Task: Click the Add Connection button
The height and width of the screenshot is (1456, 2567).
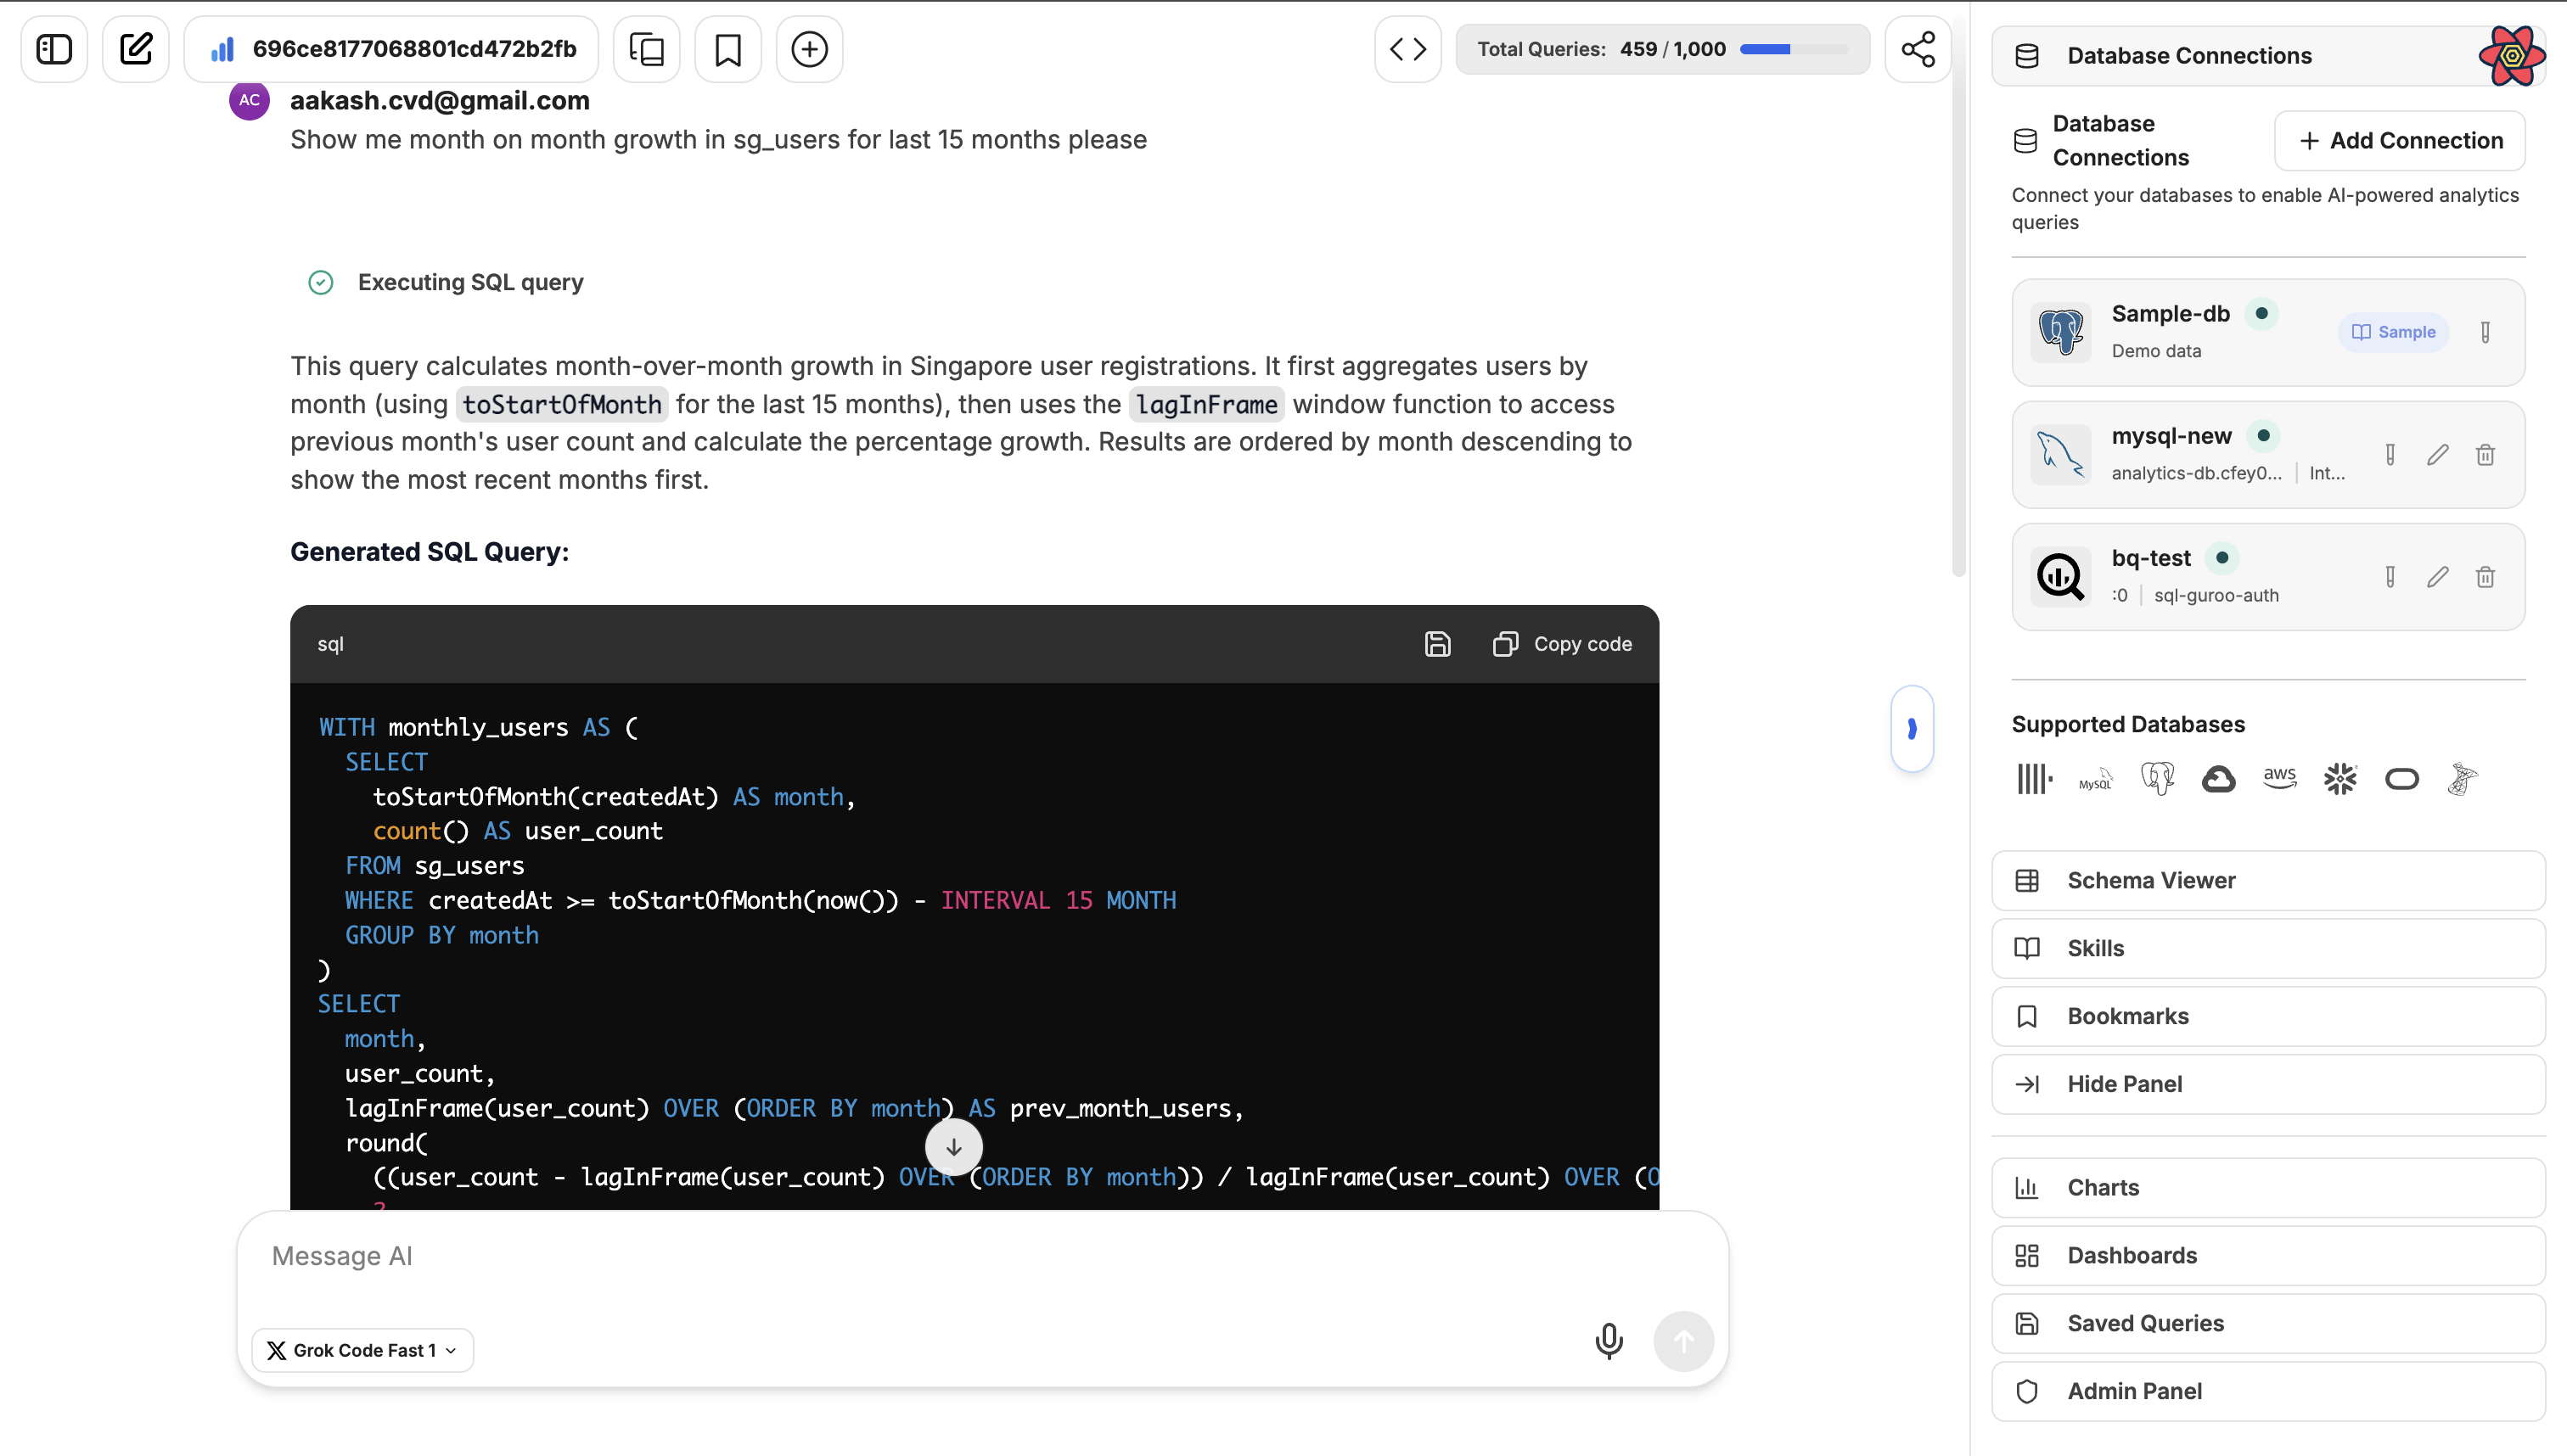Action: pyautogui.click(x=2399, y=141)
